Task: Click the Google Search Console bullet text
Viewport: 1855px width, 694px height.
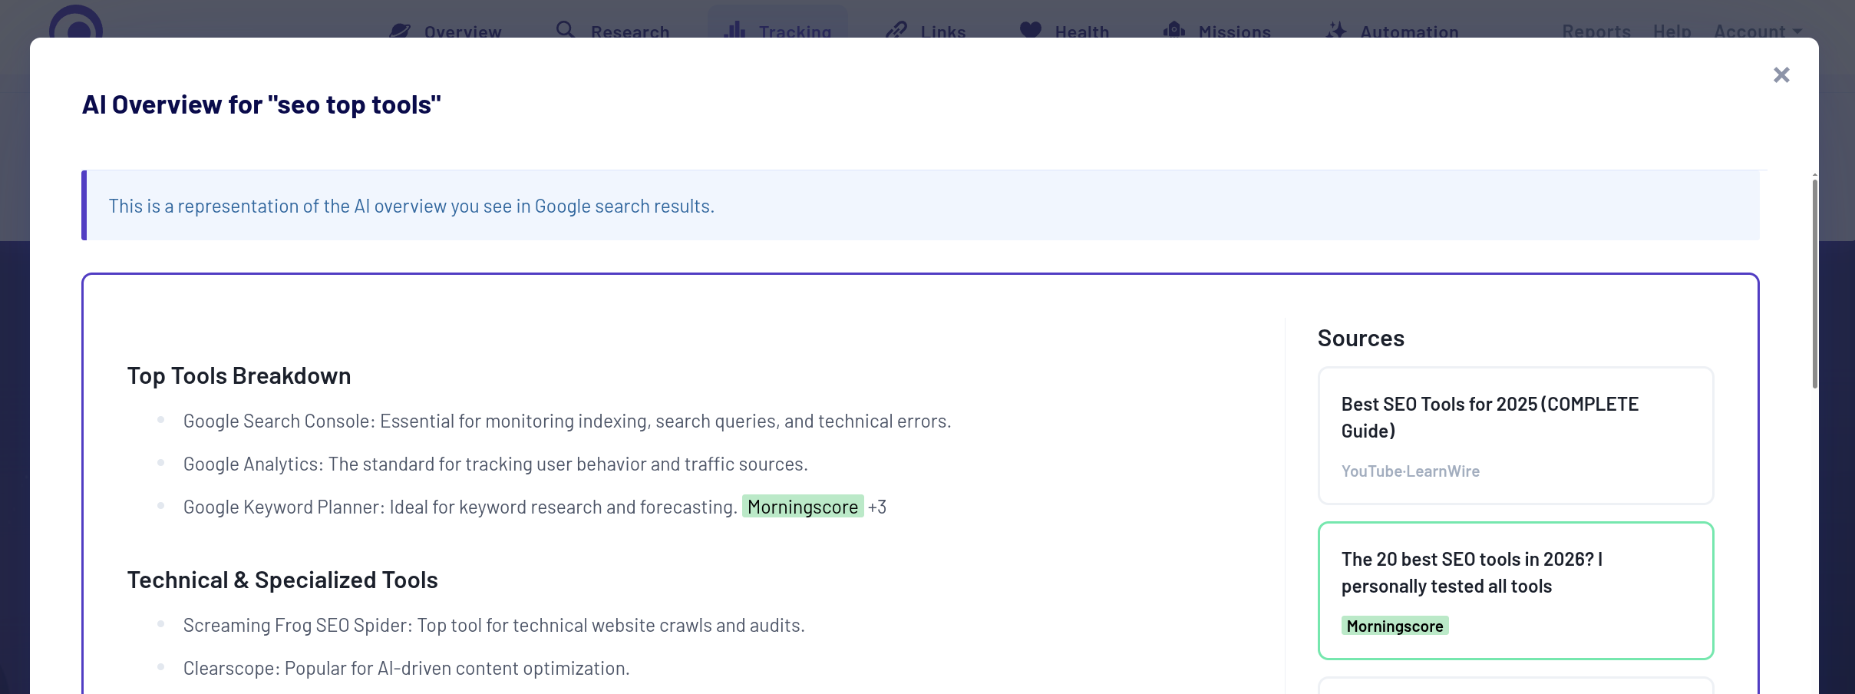Action: [x=567, y=421]
